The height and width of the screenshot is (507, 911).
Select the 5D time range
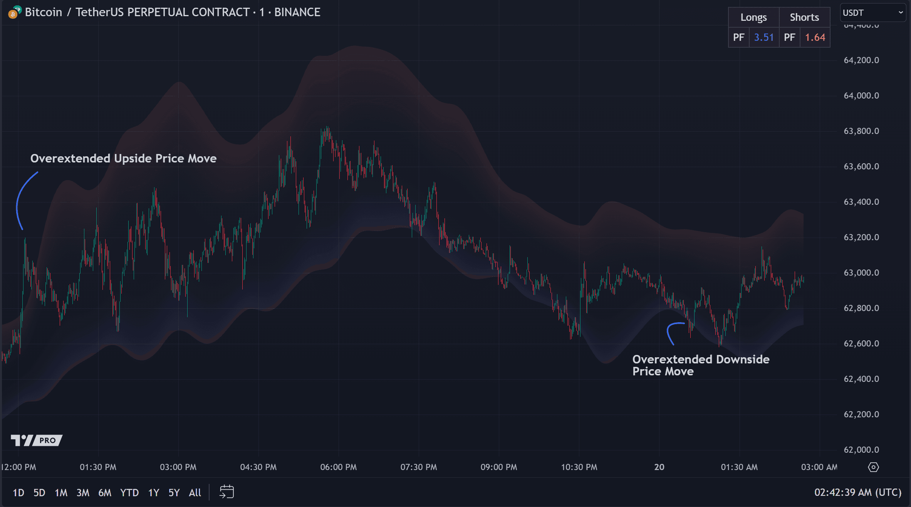point(39,492)
